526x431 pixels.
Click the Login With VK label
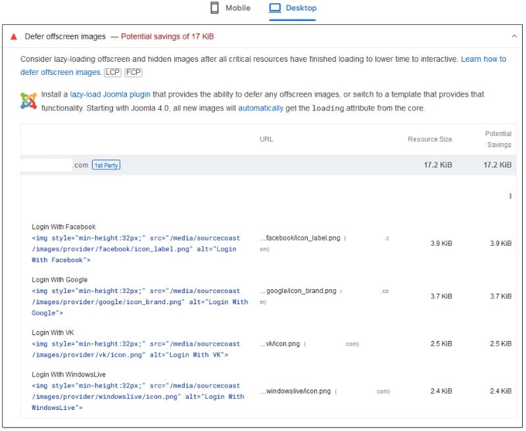(x=53, y=333)
